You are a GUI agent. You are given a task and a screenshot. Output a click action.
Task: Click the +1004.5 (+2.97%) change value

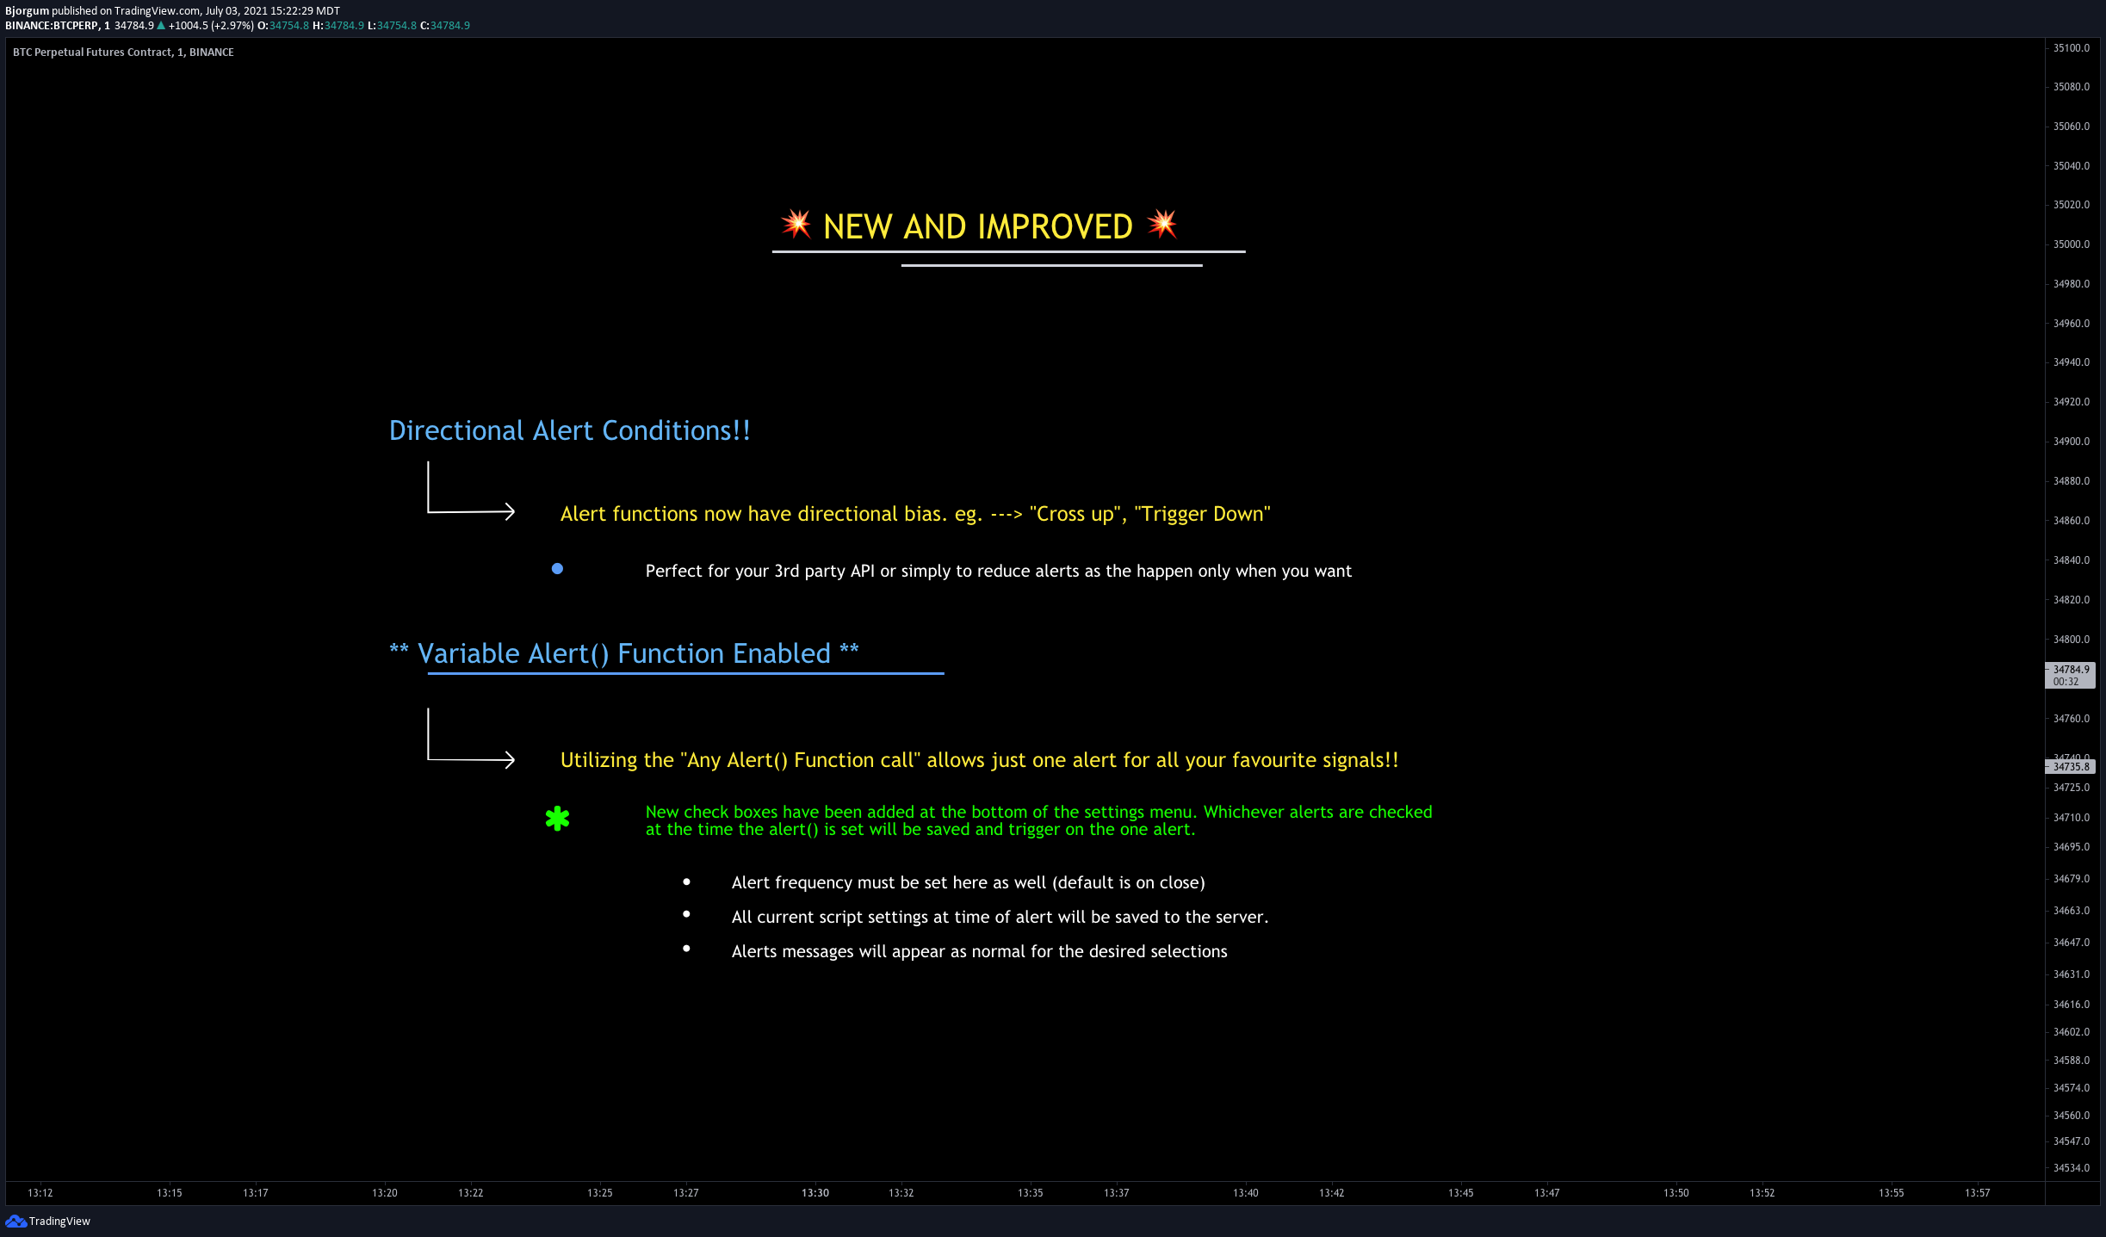(211, 26)
